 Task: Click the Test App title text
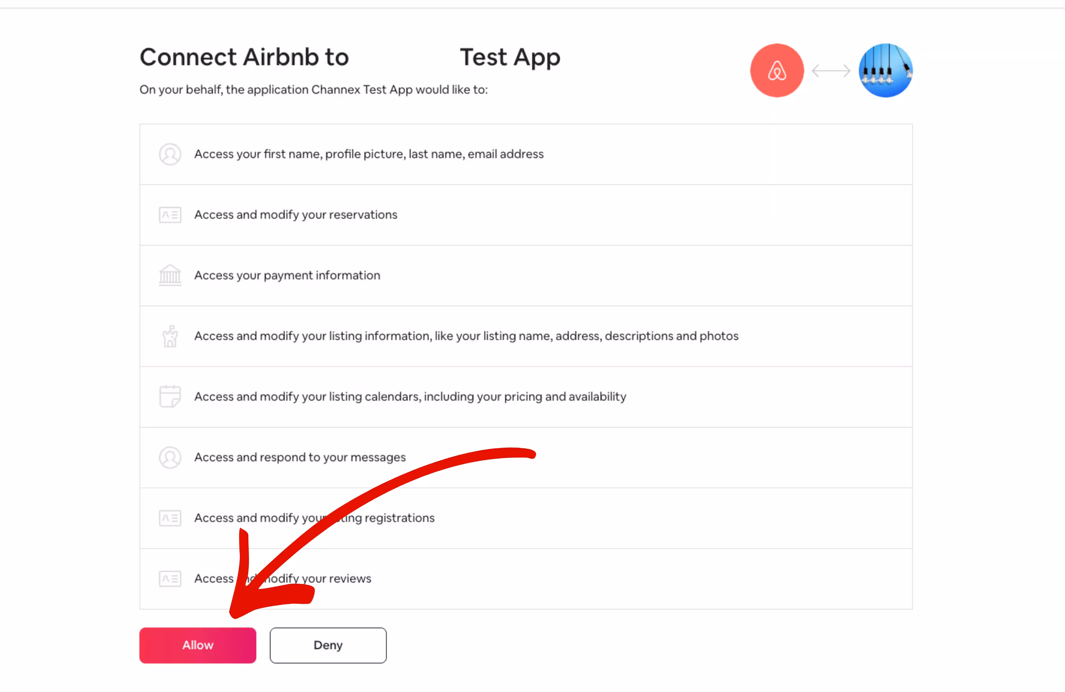510,57
